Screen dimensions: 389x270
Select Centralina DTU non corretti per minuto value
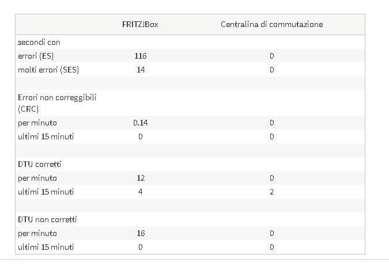click(x=272, y=233)
